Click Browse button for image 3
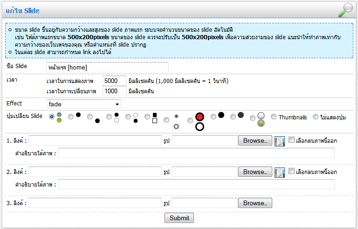The height and width of the screenshot is (229, 358). 255,203
